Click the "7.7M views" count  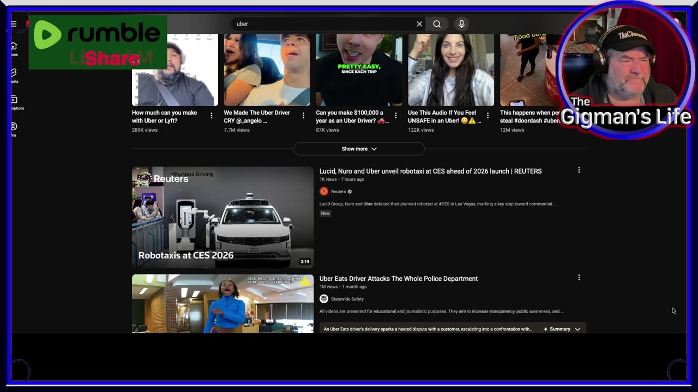coord(237,130)
